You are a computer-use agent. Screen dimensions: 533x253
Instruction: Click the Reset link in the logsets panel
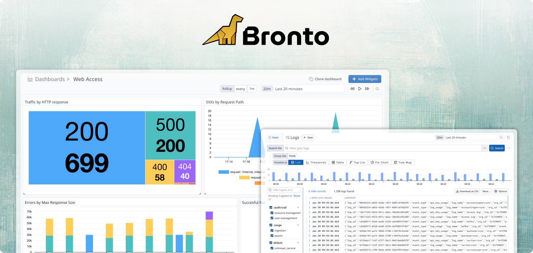297,196
